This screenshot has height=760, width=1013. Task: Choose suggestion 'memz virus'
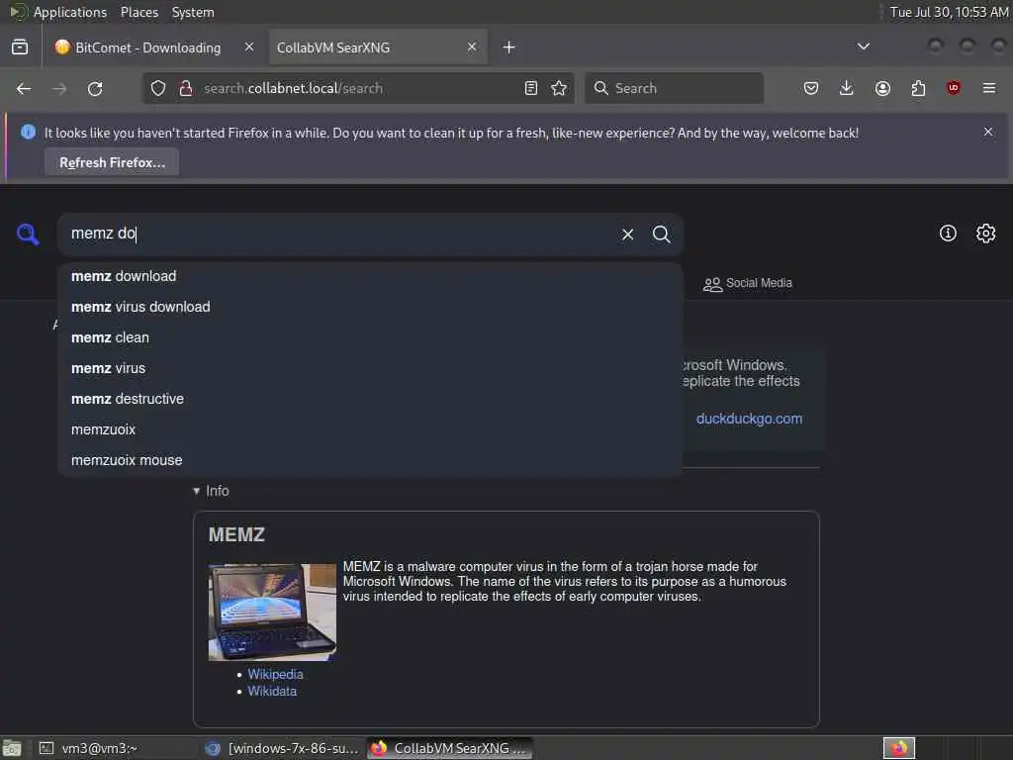(x=370, y=368)
